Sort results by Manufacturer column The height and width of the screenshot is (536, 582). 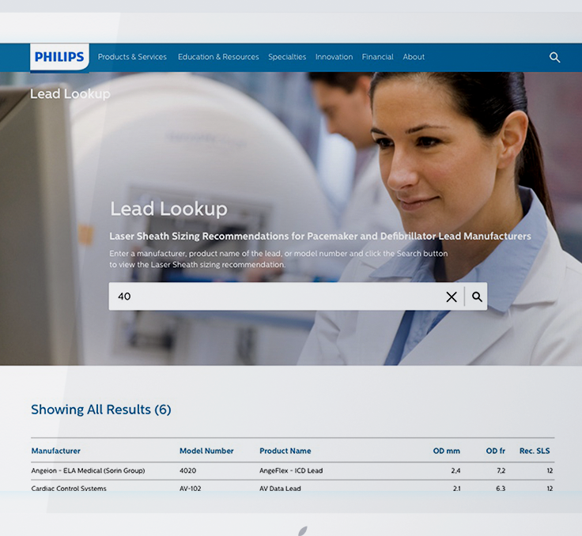(x=55, y=451)
